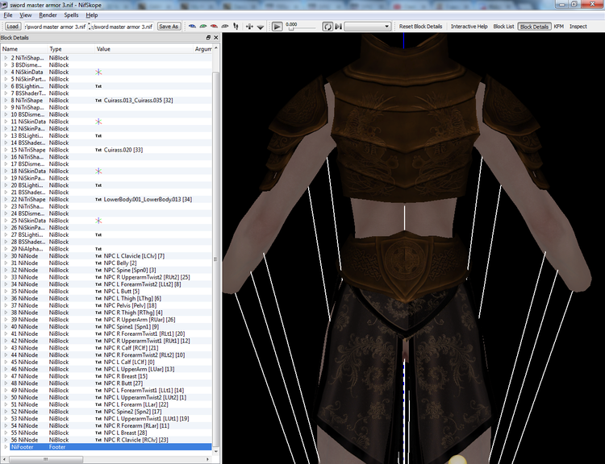Image resolution: width=605 pixels, height=464 pixels.
Task: Click the Txt icon beside NPC Pelvis [Pelv] [18]
Action: point(98,305)
